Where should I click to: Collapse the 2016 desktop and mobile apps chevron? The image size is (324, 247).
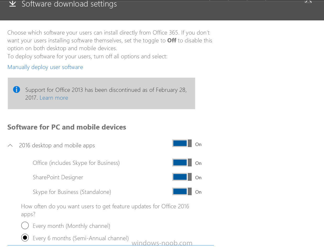pos(10,145)
